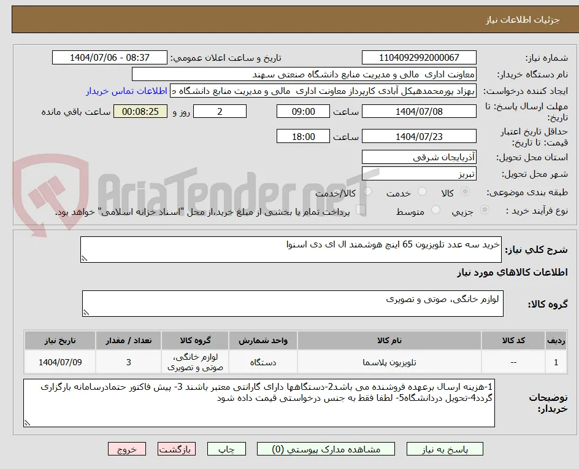579x469 pixels.
Task: Click the response deadline date 1404/07/08 field
Action: [419, 111]
